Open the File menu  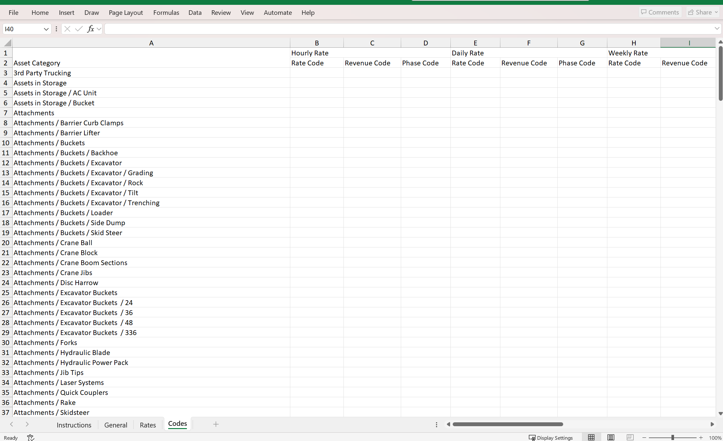tap(14, 13)
